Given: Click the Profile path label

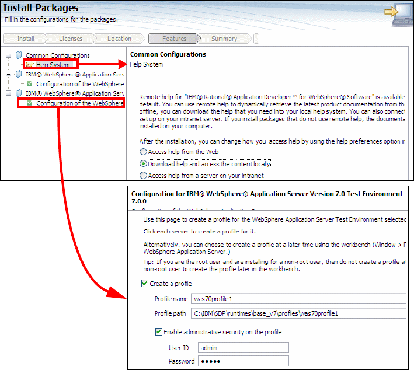Looking at the screenshot, I should point(171,313).
